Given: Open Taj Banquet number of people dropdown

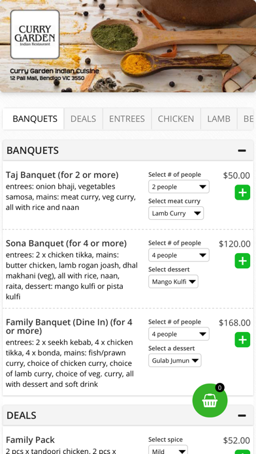Looking at the screenshot, I should coord(179,187).
